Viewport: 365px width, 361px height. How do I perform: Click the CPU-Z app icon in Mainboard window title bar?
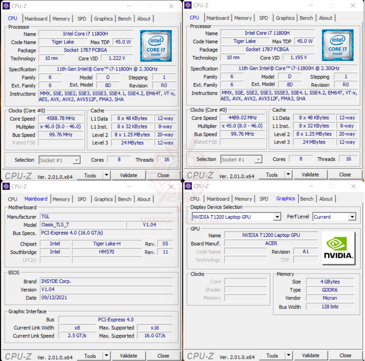tap(6, 186)
